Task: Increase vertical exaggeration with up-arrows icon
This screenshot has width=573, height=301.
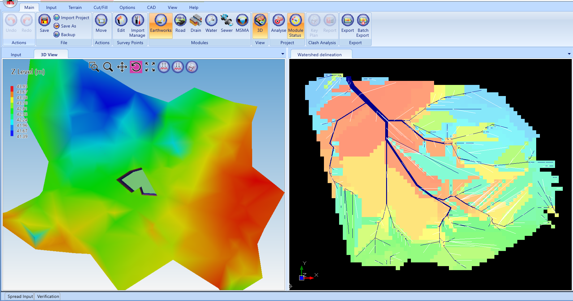Action: pyautogui.click(x=164, y=67)
